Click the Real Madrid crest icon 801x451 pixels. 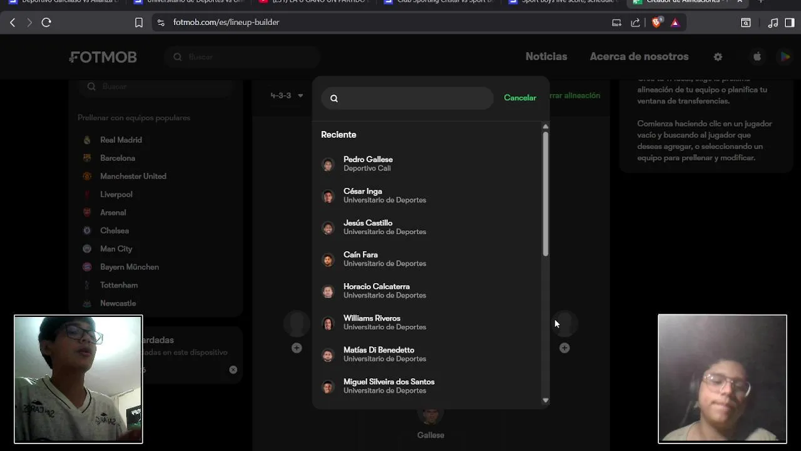87,140
